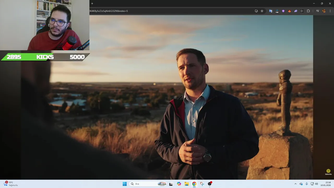This screenshot has width=334, height=188.
Task: Open Task View from the taskbar
Action: 171,184
